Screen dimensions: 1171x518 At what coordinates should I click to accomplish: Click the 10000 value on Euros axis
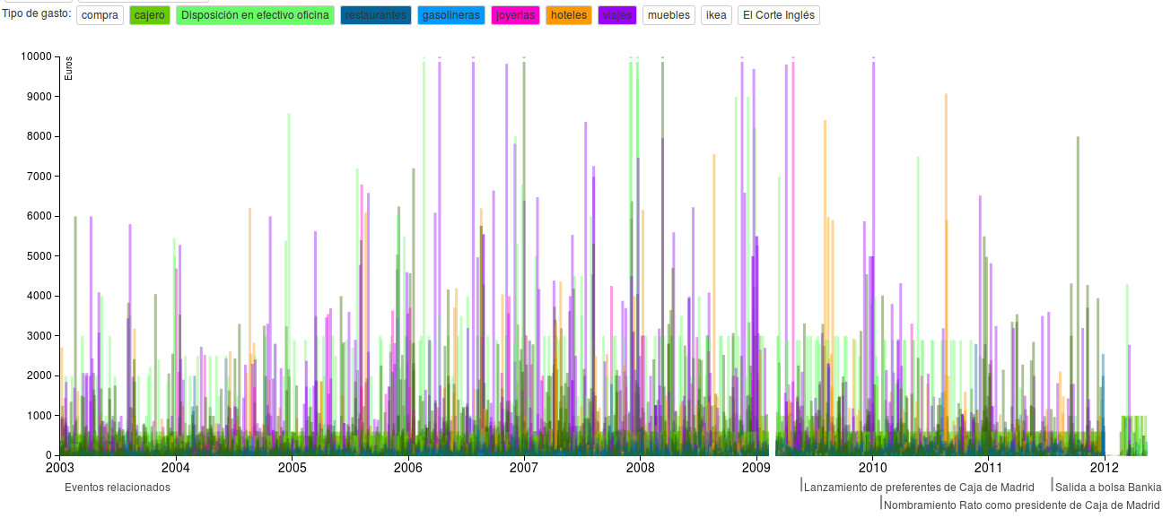coord(36,56)
